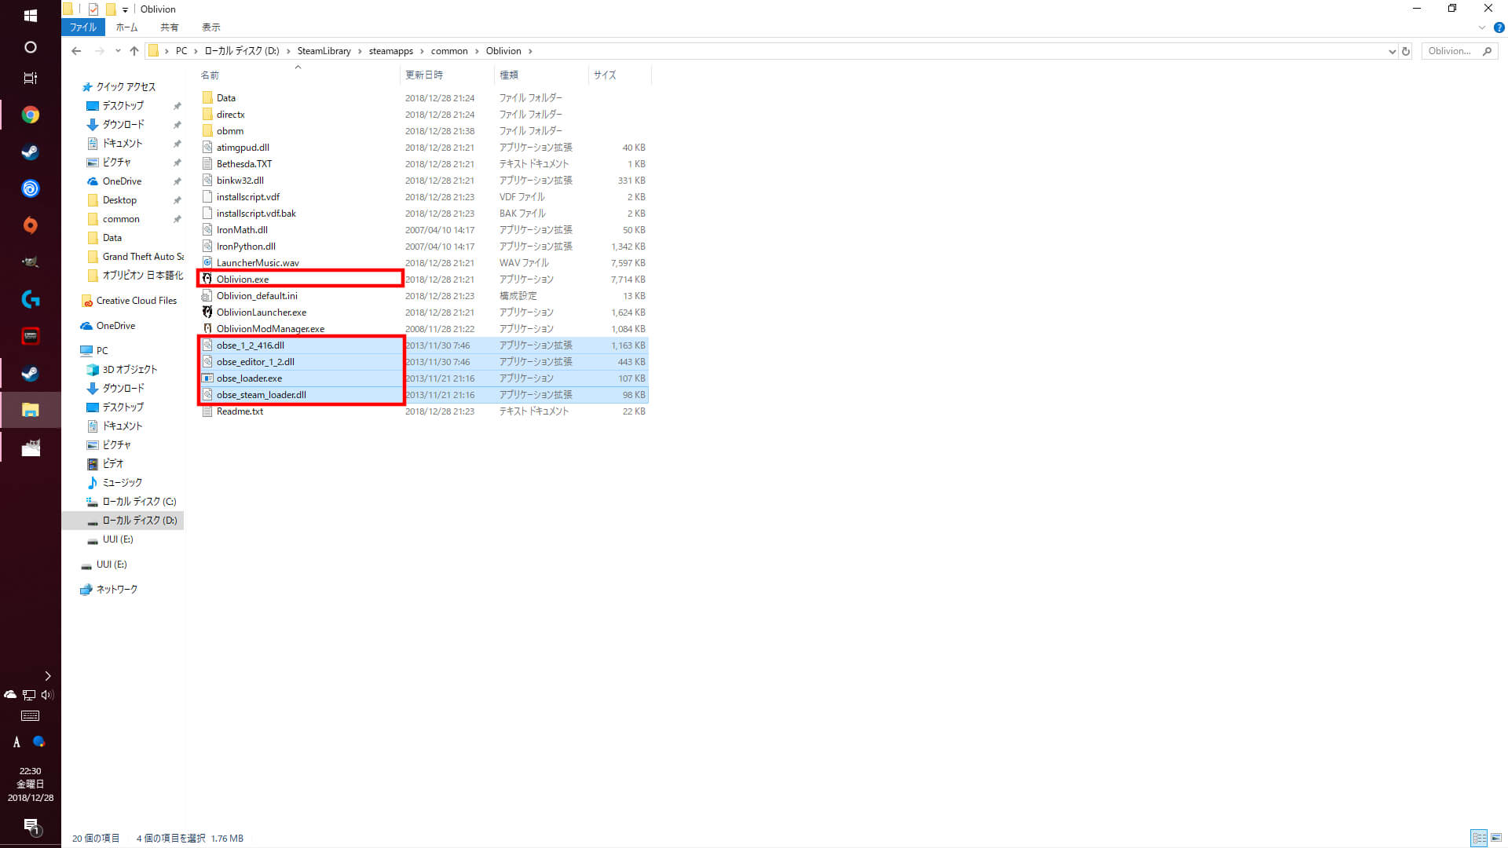
Task: Expand address bar history dropdown
Action: click(1392, 51)
